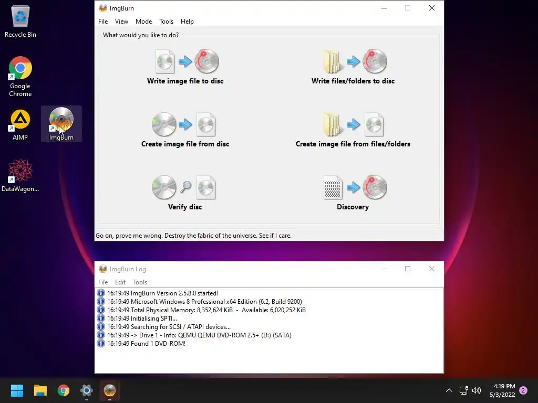
Task: Click log line 'Found 1 DVD-ROM!'
Action: [x=146, y=344]
